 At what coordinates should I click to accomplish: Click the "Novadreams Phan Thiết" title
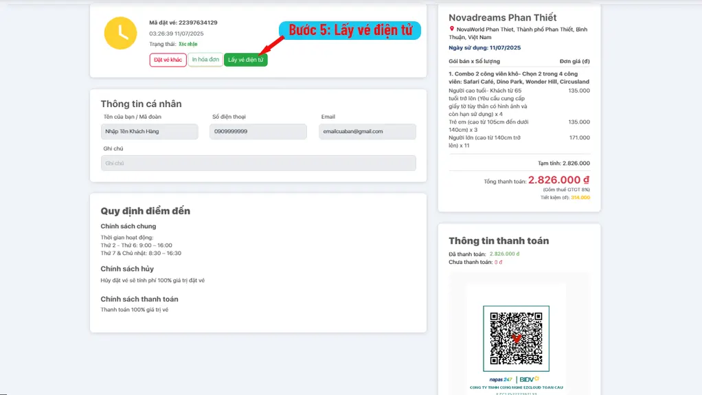[x=502, y=17]
